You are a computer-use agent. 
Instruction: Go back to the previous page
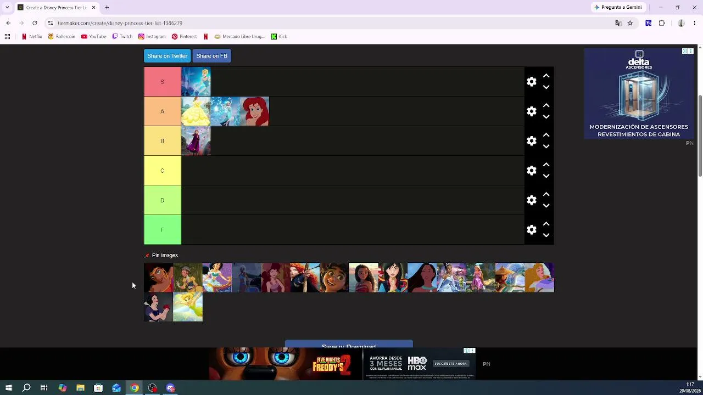(8, 23)
